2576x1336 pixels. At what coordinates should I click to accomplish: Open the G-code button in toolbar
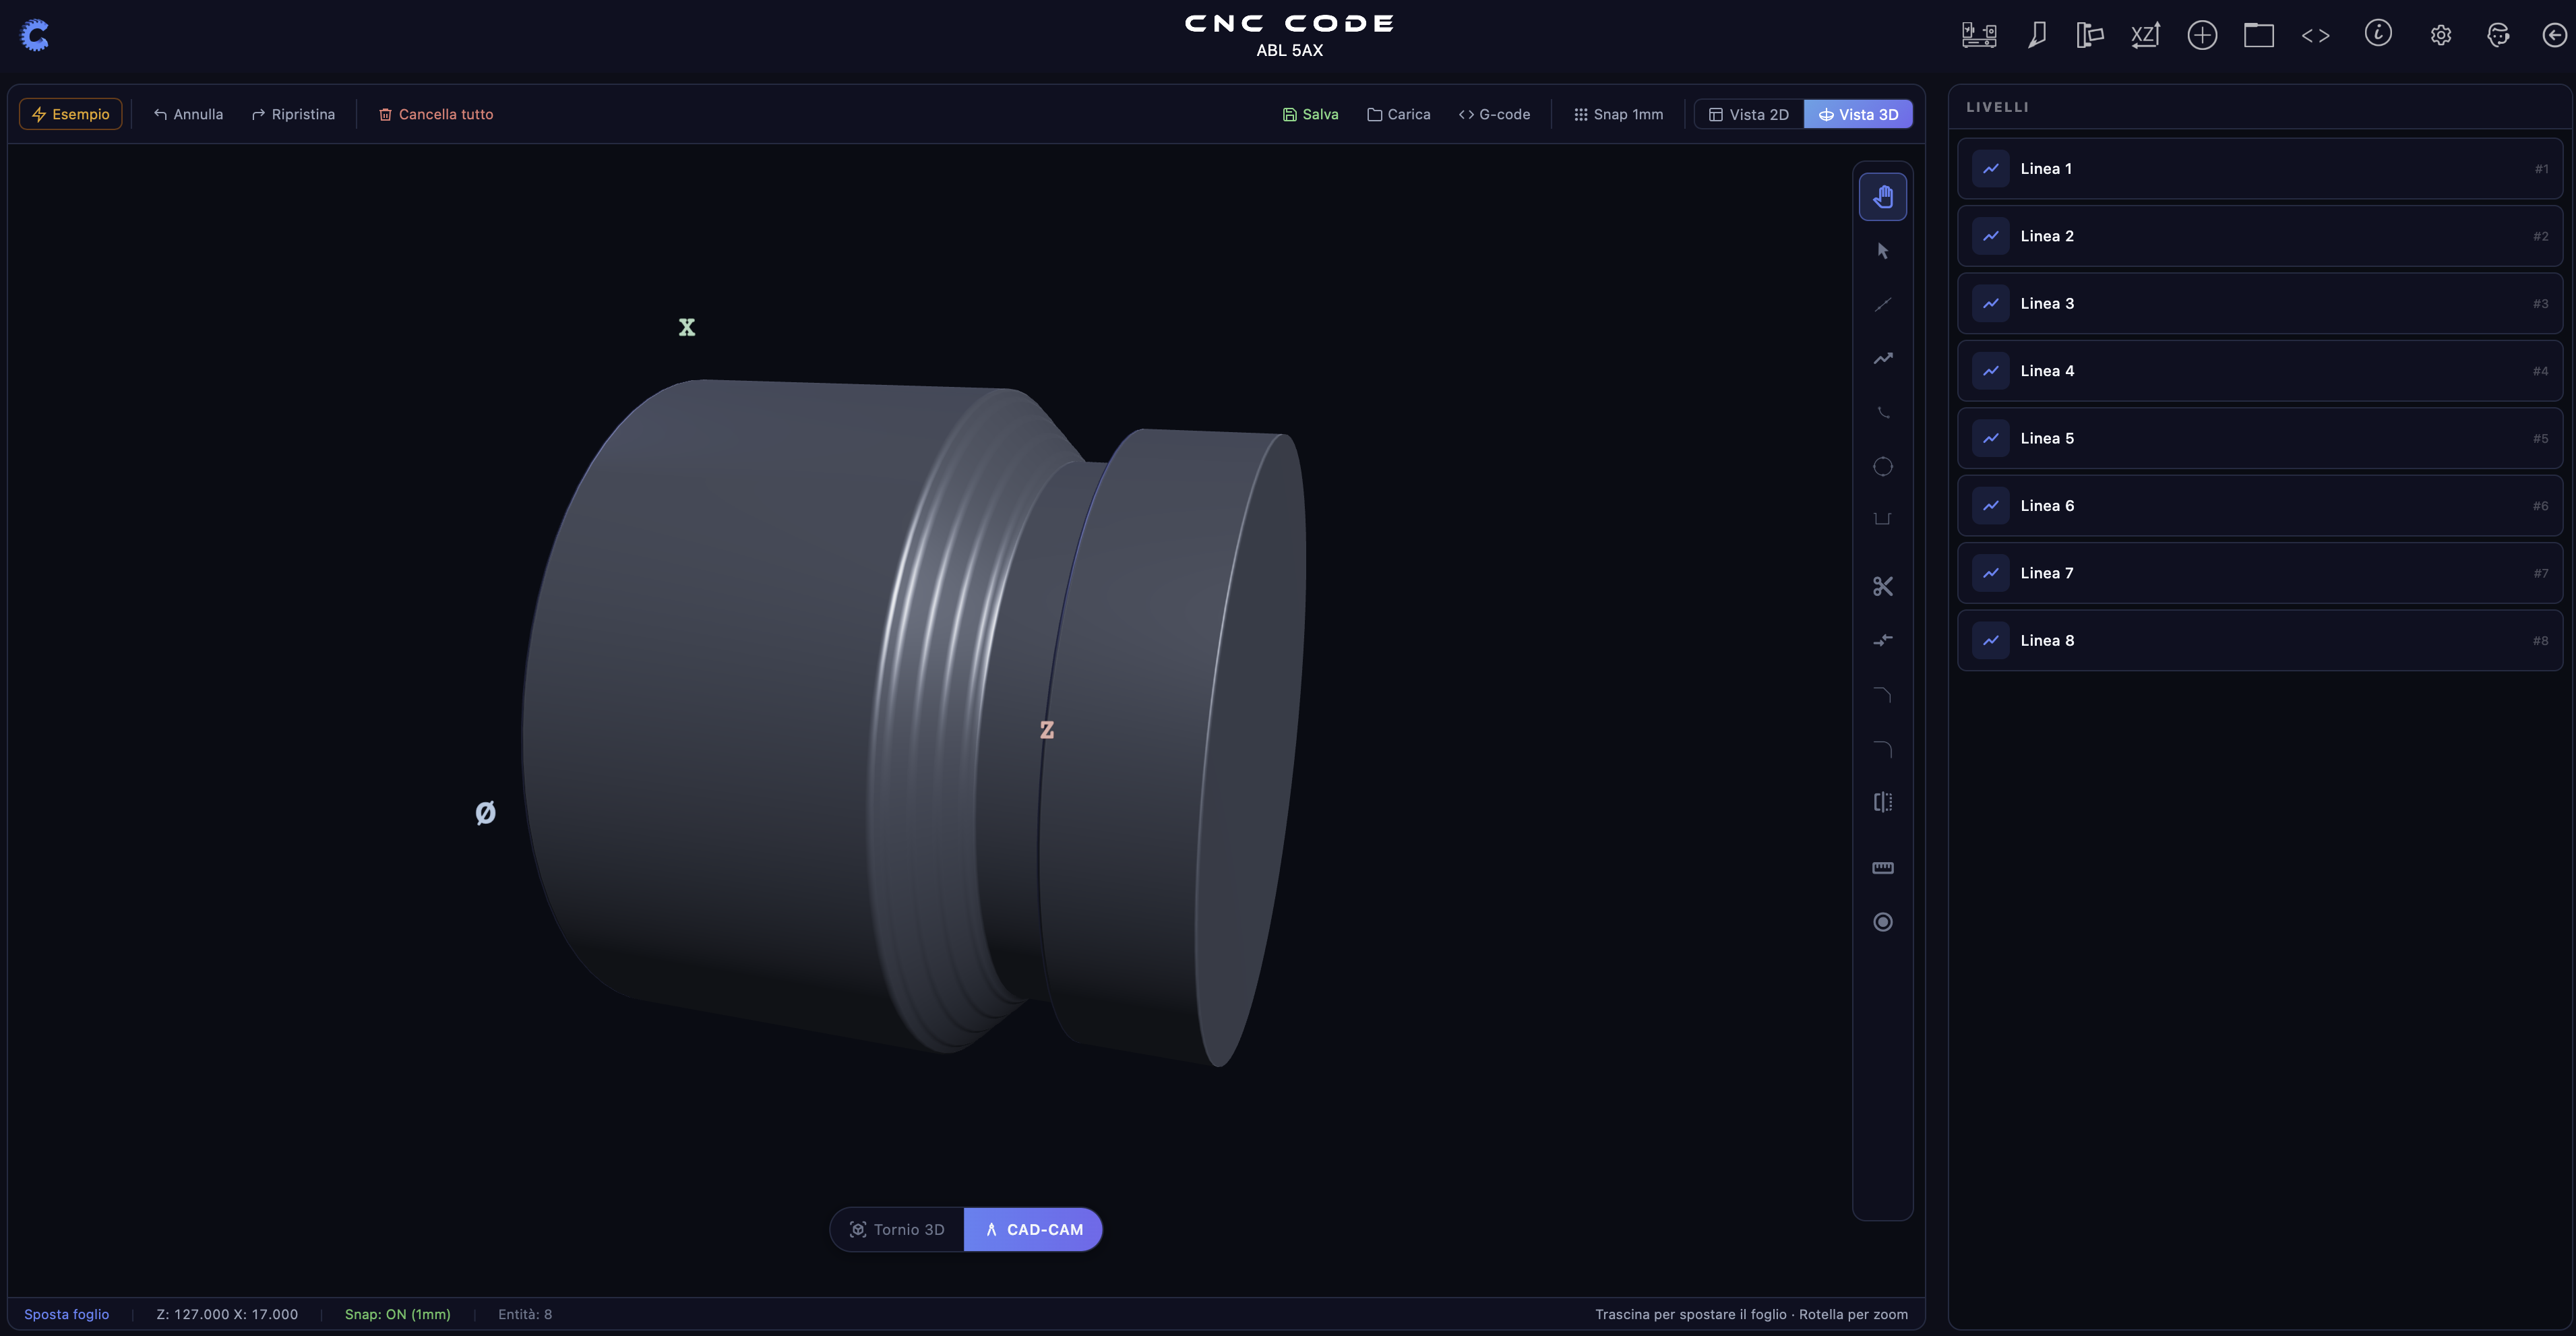click(x=1494, y=115)
